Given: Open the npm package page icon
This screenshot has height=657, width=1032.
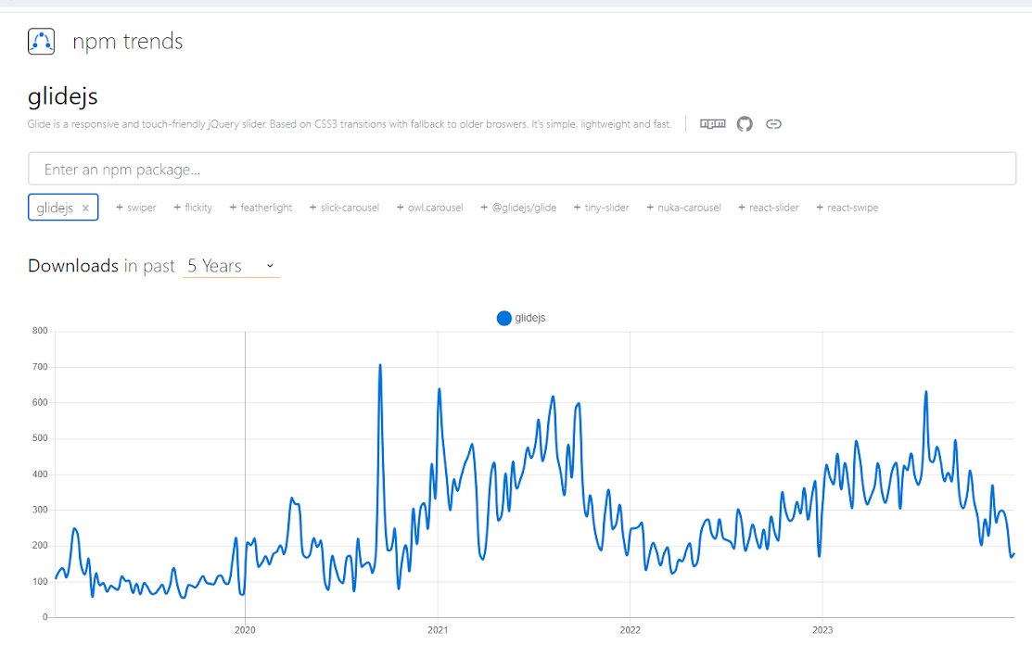Looking at the screenshot, I should 712,123.
